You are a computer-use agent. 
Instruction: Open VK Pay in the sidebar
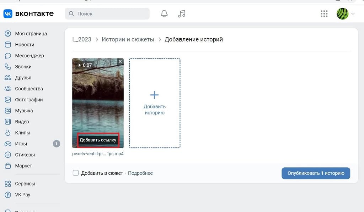(x=22, y=195)
